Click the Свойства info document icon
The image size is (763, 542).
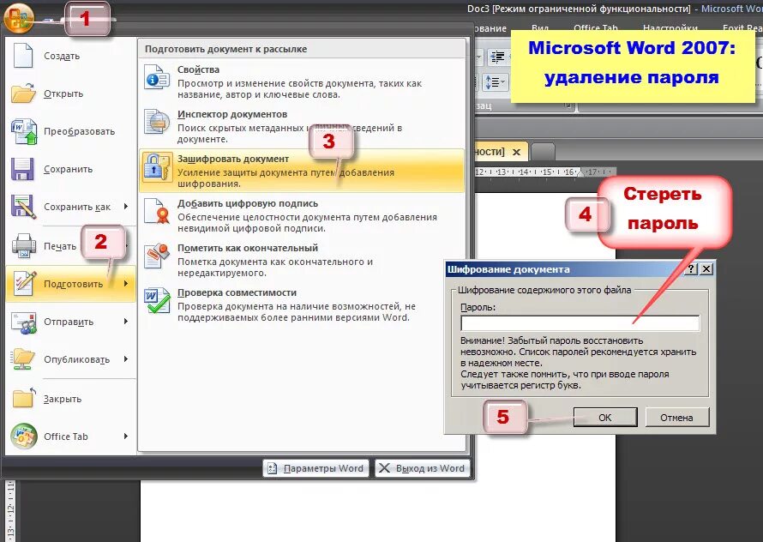coord(157,77)
